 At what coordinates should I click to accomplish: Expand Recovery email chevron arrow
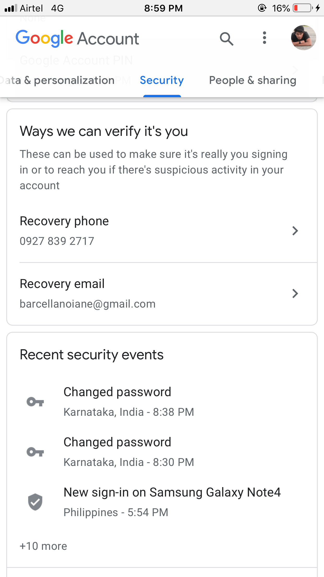295,293
